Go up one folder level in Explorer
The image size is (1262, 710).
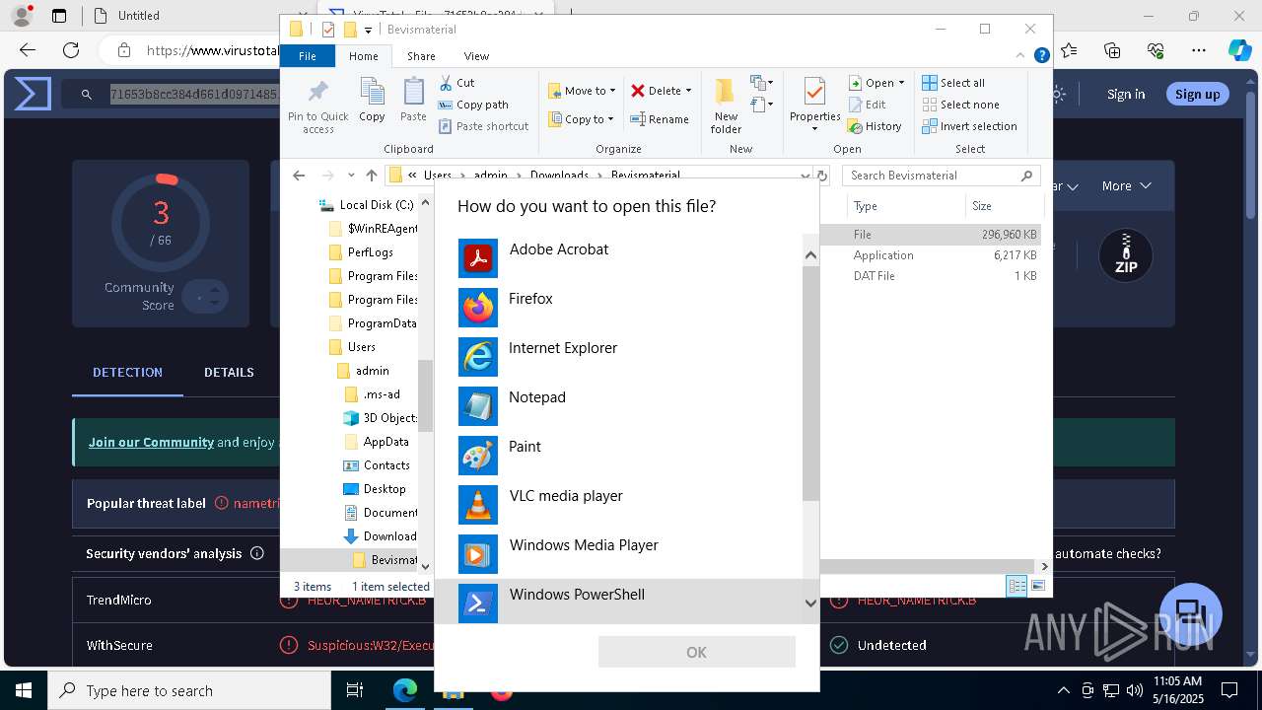[371, 176]
